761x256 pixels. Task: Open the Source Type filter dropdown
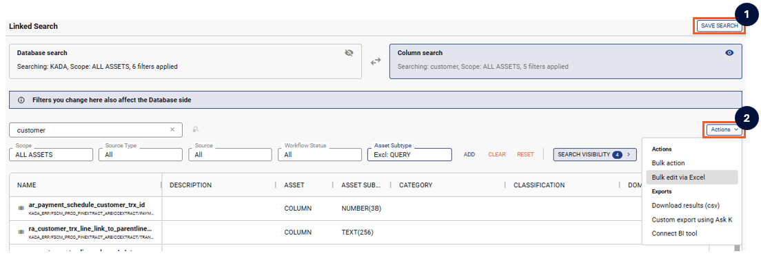(140, 155)
